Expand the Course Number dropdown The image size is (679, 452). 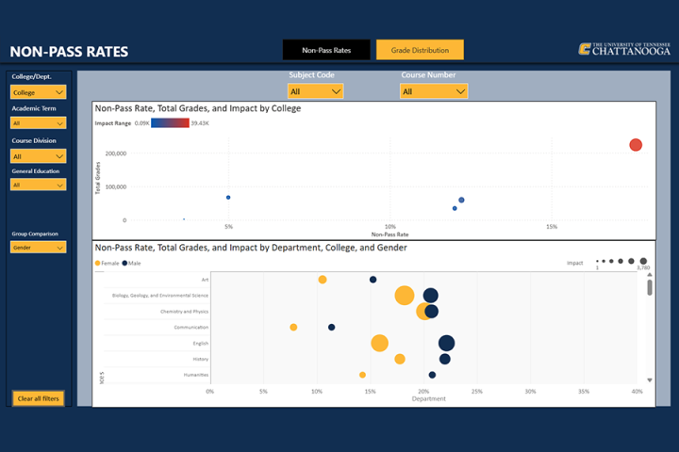point(434,91)
